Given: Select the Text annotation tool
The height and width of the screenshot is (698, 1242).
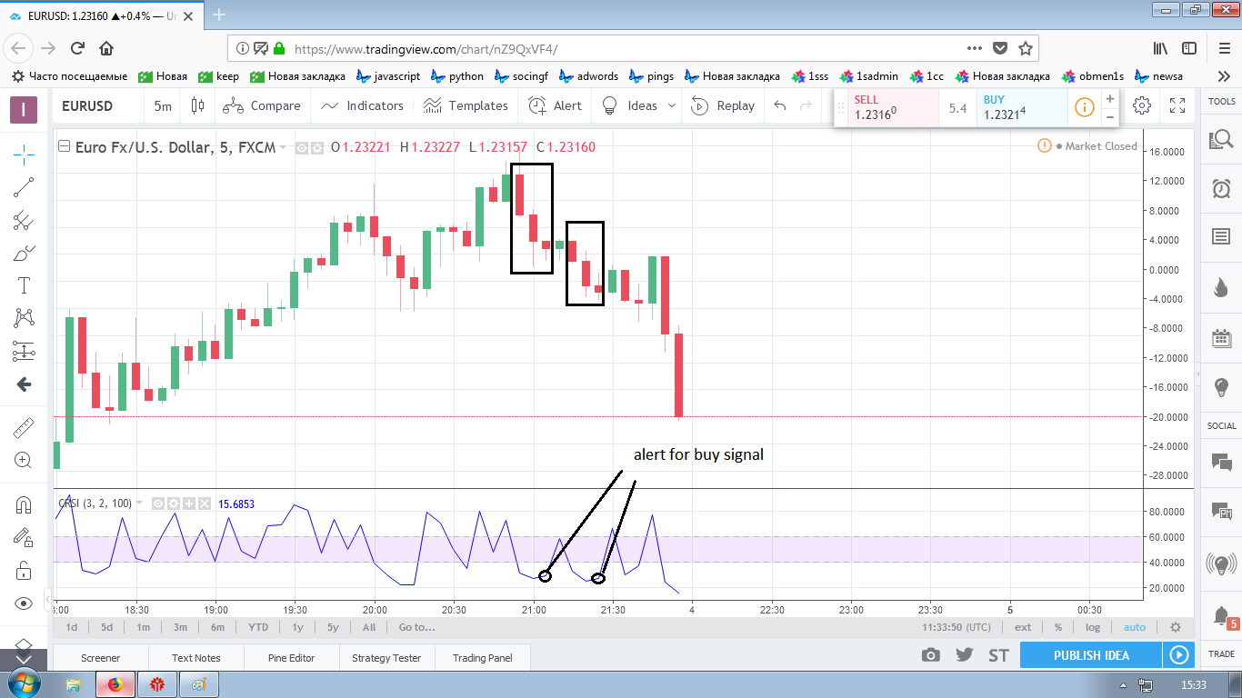Looking at the screenshot, I should pos(24,285).
